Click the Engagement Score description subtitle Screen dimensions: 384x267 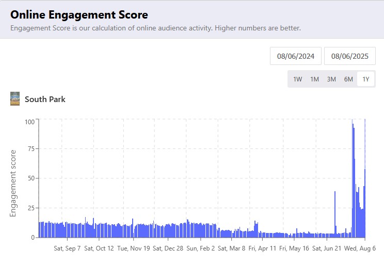(155, 28)
